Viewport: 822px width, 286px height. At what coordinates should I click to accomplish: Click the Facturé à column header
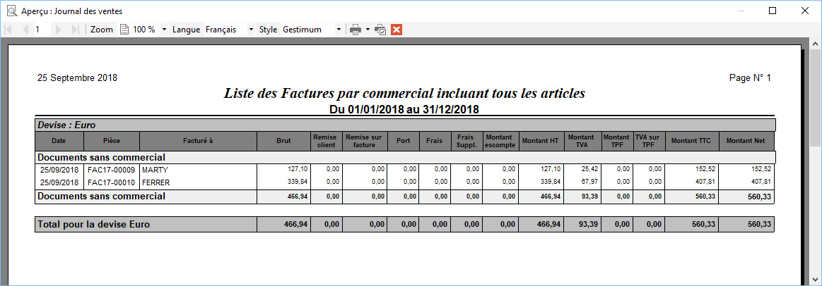click(198, 141)
